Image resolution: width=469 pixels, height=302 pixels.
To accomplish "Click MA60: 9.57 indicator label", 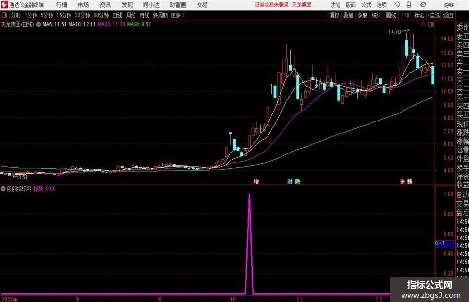I will click(139, 24).
